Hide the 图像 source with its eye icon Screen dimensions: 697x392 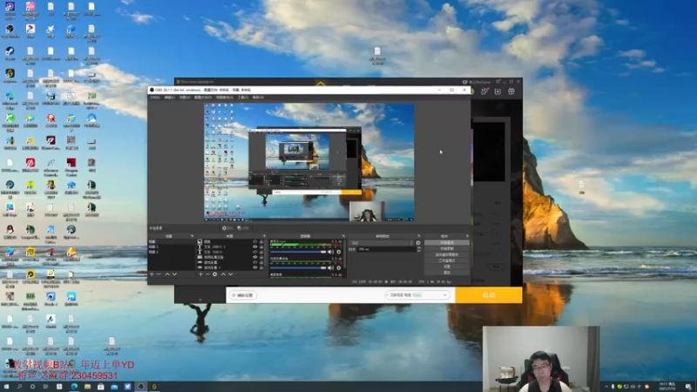(x=255, y=242)
